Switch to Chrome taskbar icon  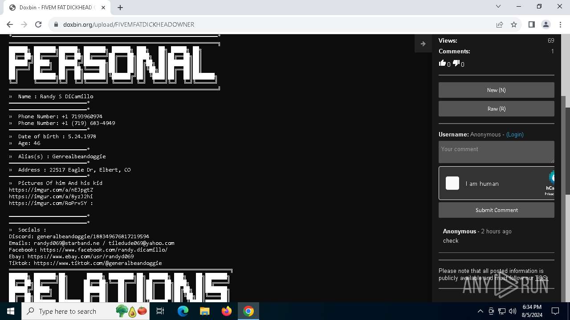click(248, 311)
